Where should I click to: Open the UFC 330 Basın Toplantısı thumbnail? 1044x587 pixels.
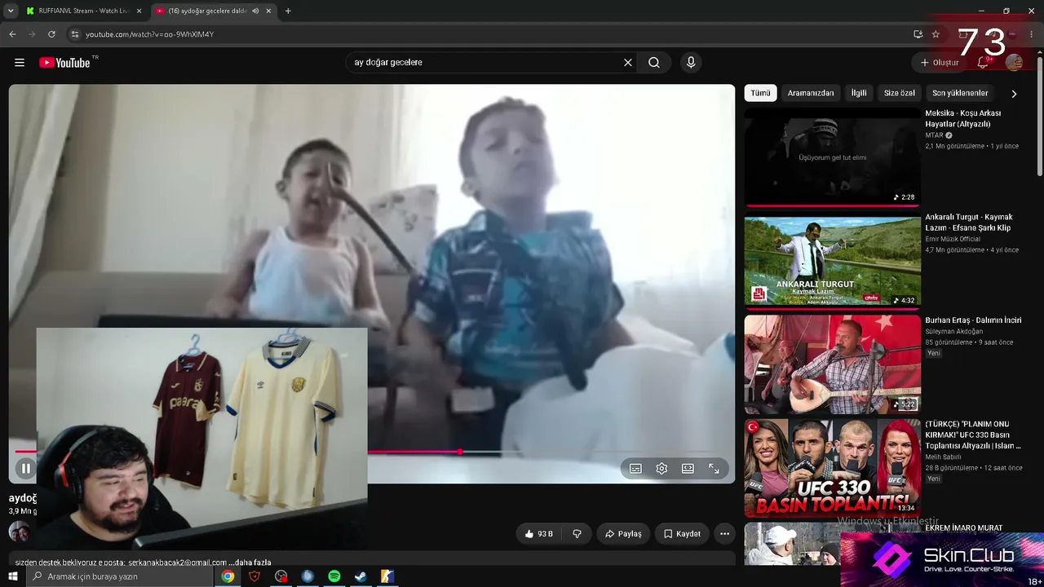[x=832, y=468]
